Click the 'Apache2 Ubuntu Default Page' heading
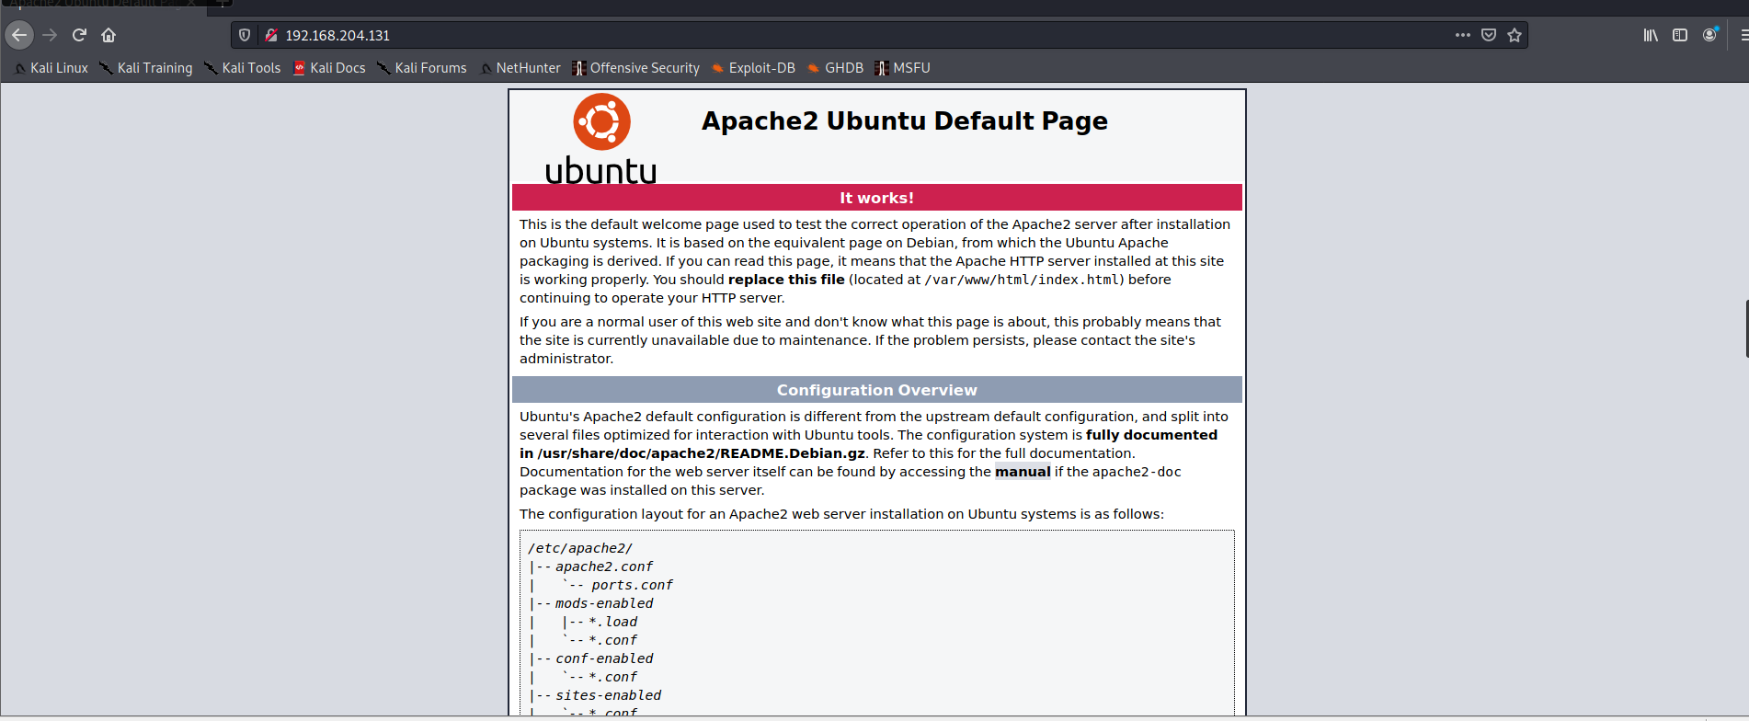This screenshot has width=1749, height=721. pos(905,121)
